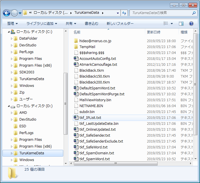Viewport: 200px width, 183px height.
Task: Select the tkf_IPList.txt file
Action: pos(90,118)
